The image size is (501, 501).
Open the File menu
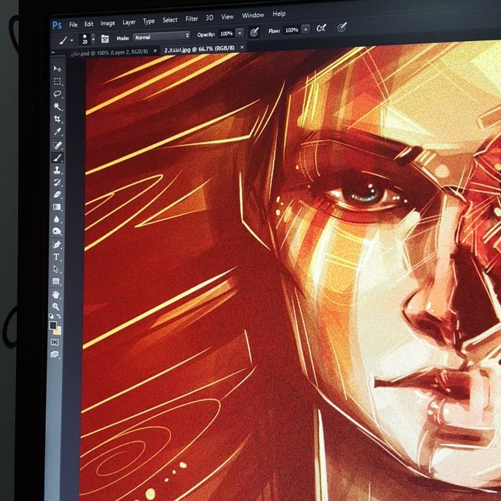pos(73,24)
